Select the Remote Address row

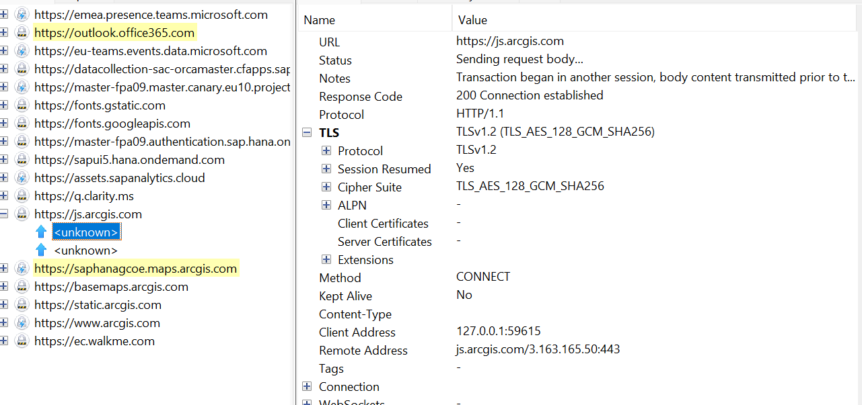(x=363, y=351)
